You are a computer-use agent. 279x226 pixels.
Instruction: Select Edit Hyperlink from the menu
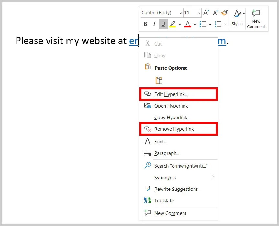[171, 94]
